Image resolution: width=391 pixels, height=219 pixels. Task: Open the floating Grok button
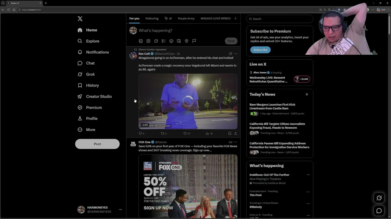pos(379,198)
